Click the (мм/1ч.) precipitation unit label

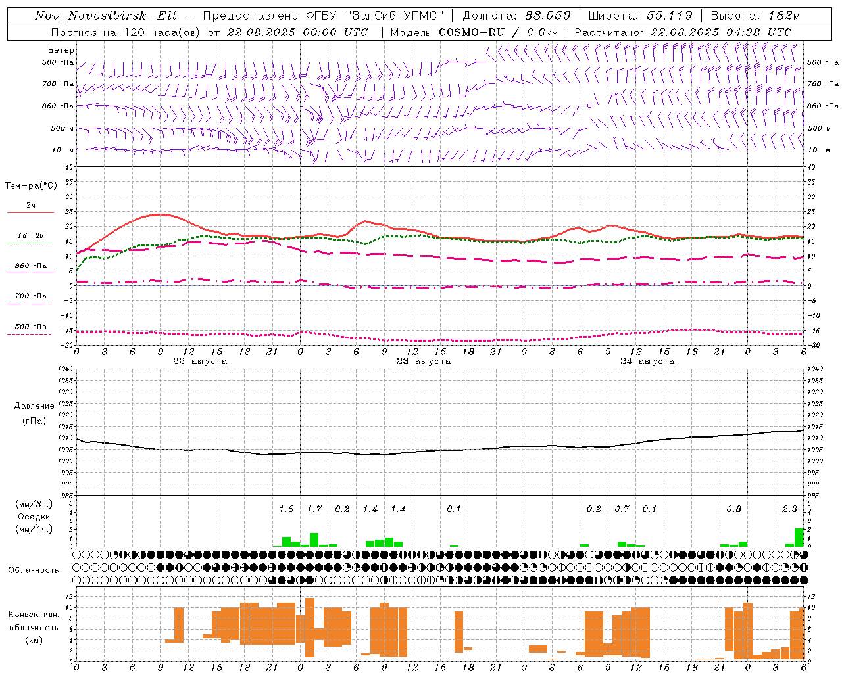click(34, 529)
